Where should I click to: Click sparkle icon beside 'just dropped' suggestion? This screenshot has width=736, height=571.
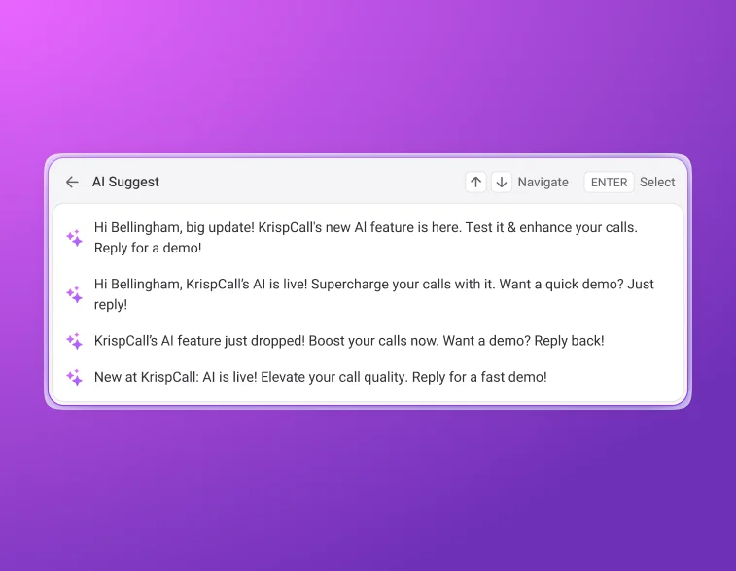click(74, 341)
